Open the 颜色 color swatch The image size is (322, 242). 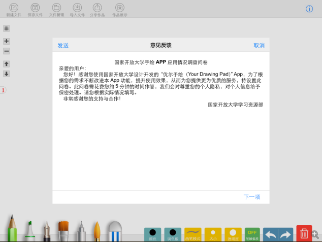(152, 233)
